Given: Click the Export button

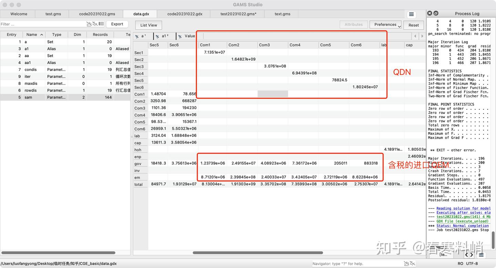Looking at the screenshot, I should point(117,24).
